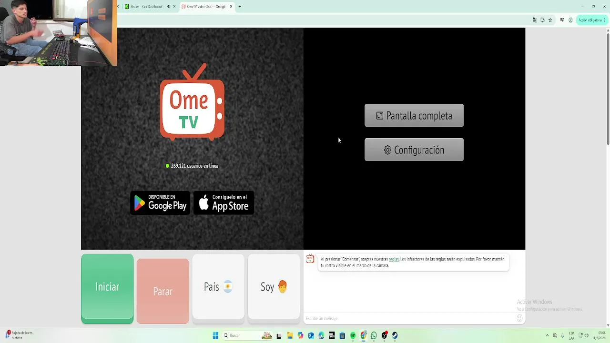Click the volume speaker tray icon
This screenshot has width=610, height=343.
(x=586, y=335)
